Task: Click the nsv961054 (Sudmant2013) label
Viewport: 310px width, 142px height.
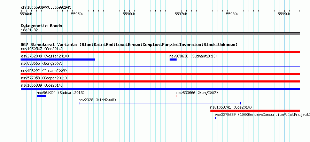Action: [x=61, y=93]
